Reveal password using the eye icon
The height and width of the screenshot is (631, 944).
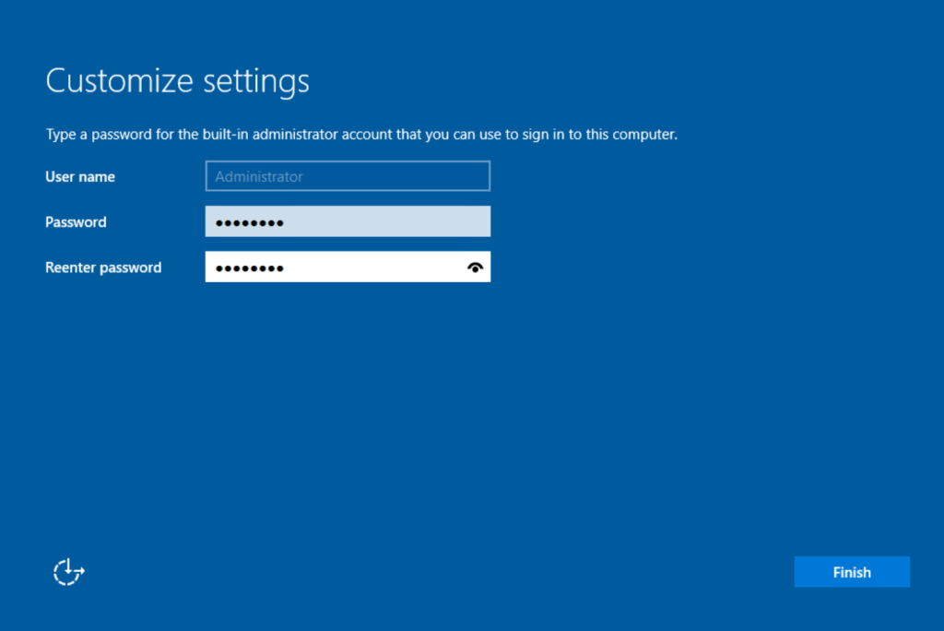[x=475, y=268]
